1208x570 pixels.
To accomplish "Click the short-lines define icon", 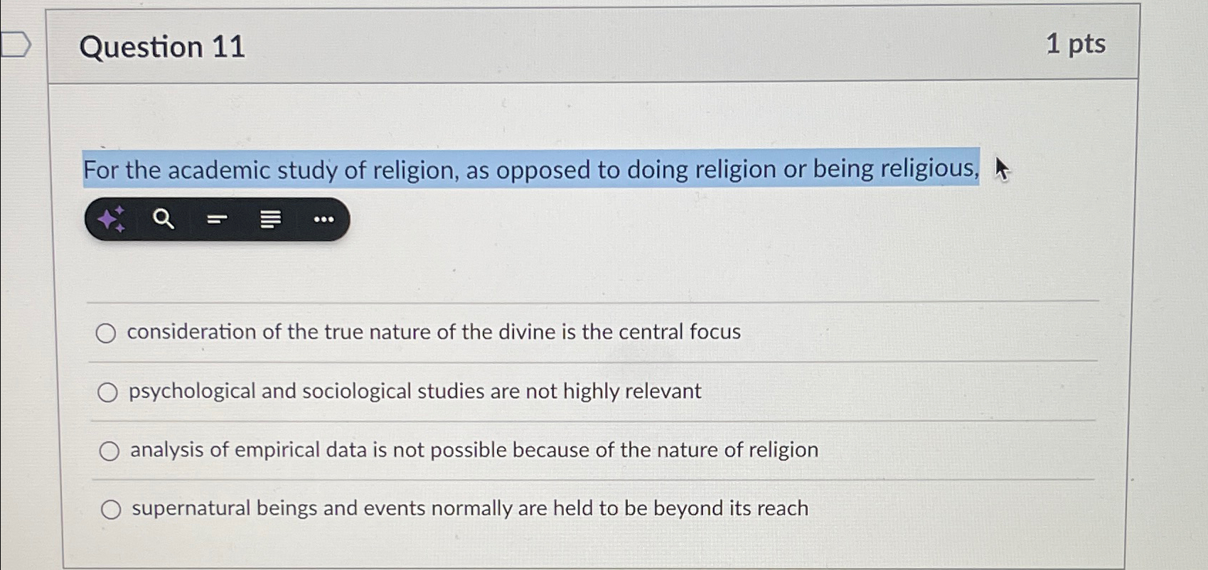I will pyautogui.click(x=217, y=219).
